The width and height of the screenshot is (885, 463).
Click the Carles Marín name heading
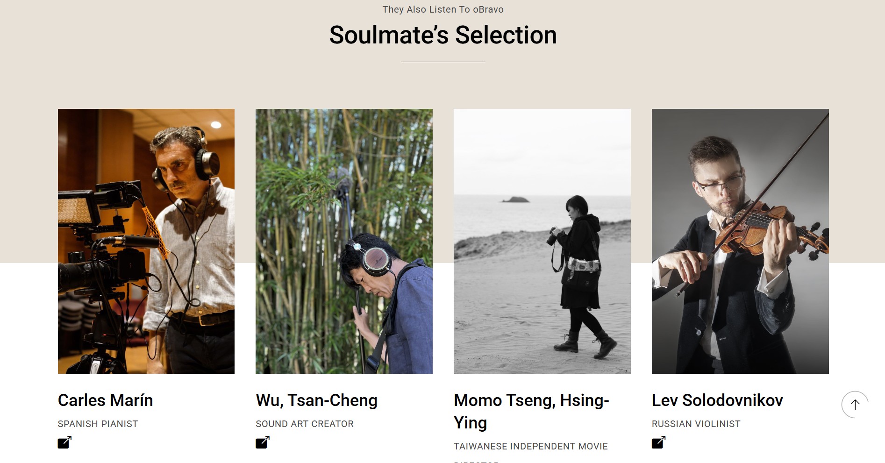click(x=106, y=400)
